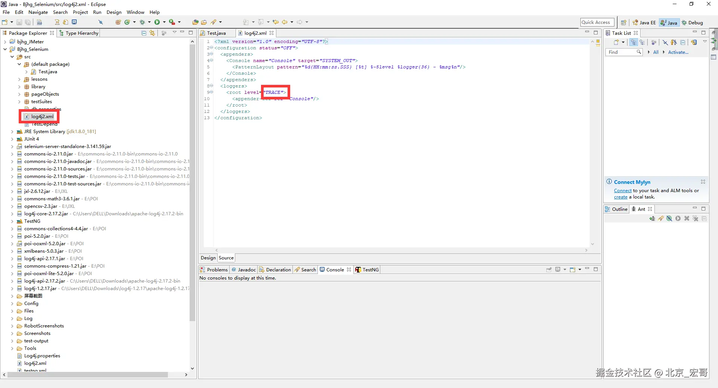Viewport: 718px width, 388px height.
Task: Click the create local task link
Action: [x=621, y=197]
